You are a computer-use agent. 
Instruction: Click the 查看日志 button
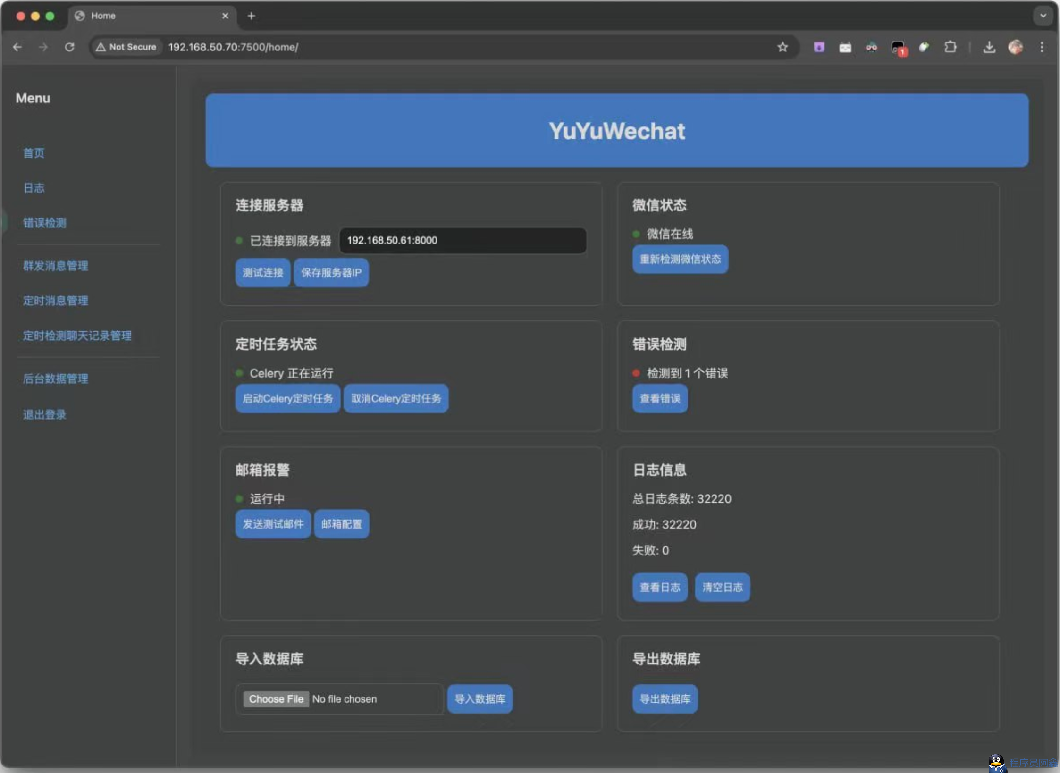coord(660,587)
